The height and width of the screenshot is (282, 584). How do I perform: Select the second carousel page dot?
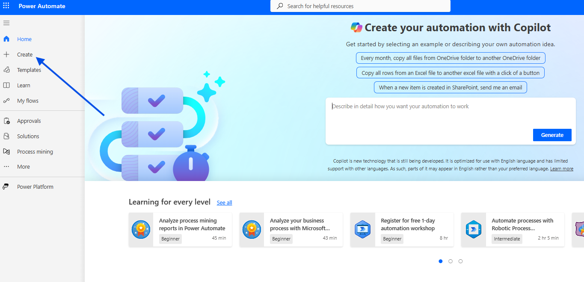coord(451,261)
